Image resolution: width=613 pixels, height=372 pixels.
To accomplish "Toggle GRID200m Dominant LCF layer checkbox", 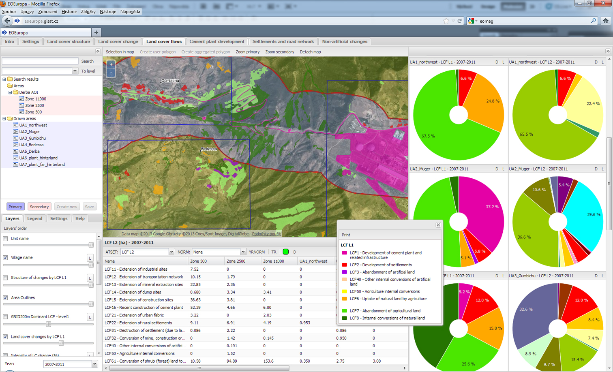I will [6, 317].
